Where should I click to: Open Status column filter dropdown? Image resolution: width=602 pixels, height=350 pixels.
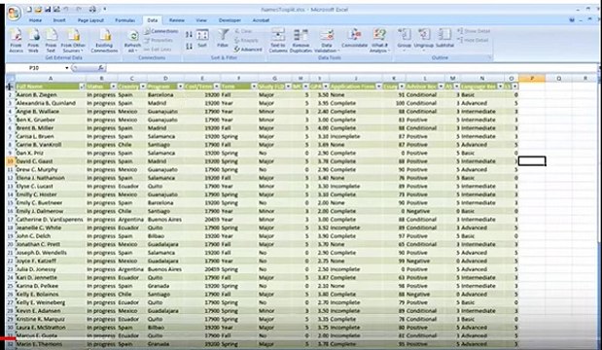pos(114,87)
